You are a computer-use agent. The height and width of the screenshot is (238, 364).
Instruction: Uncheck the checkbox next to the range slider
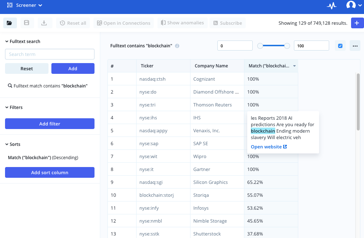(340, 46)
